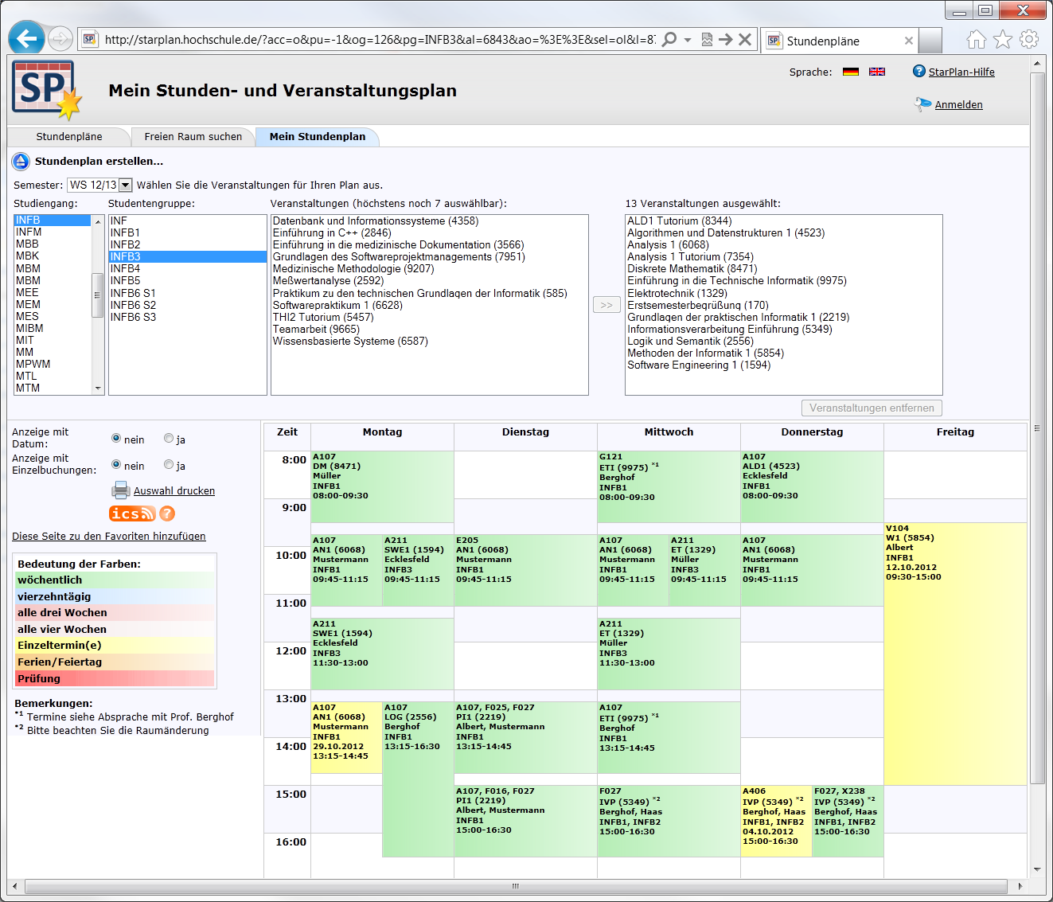
Task: Close the Stundenpläne browser tab
Action: pos(908,41)
